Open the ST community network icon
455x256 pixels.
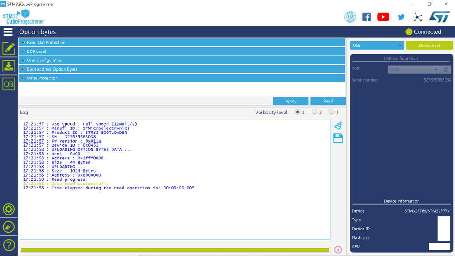[418, 17]
